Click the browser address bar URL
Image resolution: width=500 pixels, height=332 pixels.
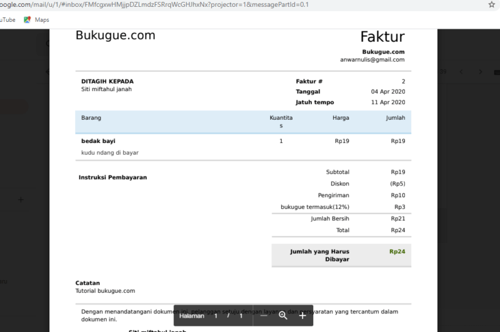pos(154,4)
